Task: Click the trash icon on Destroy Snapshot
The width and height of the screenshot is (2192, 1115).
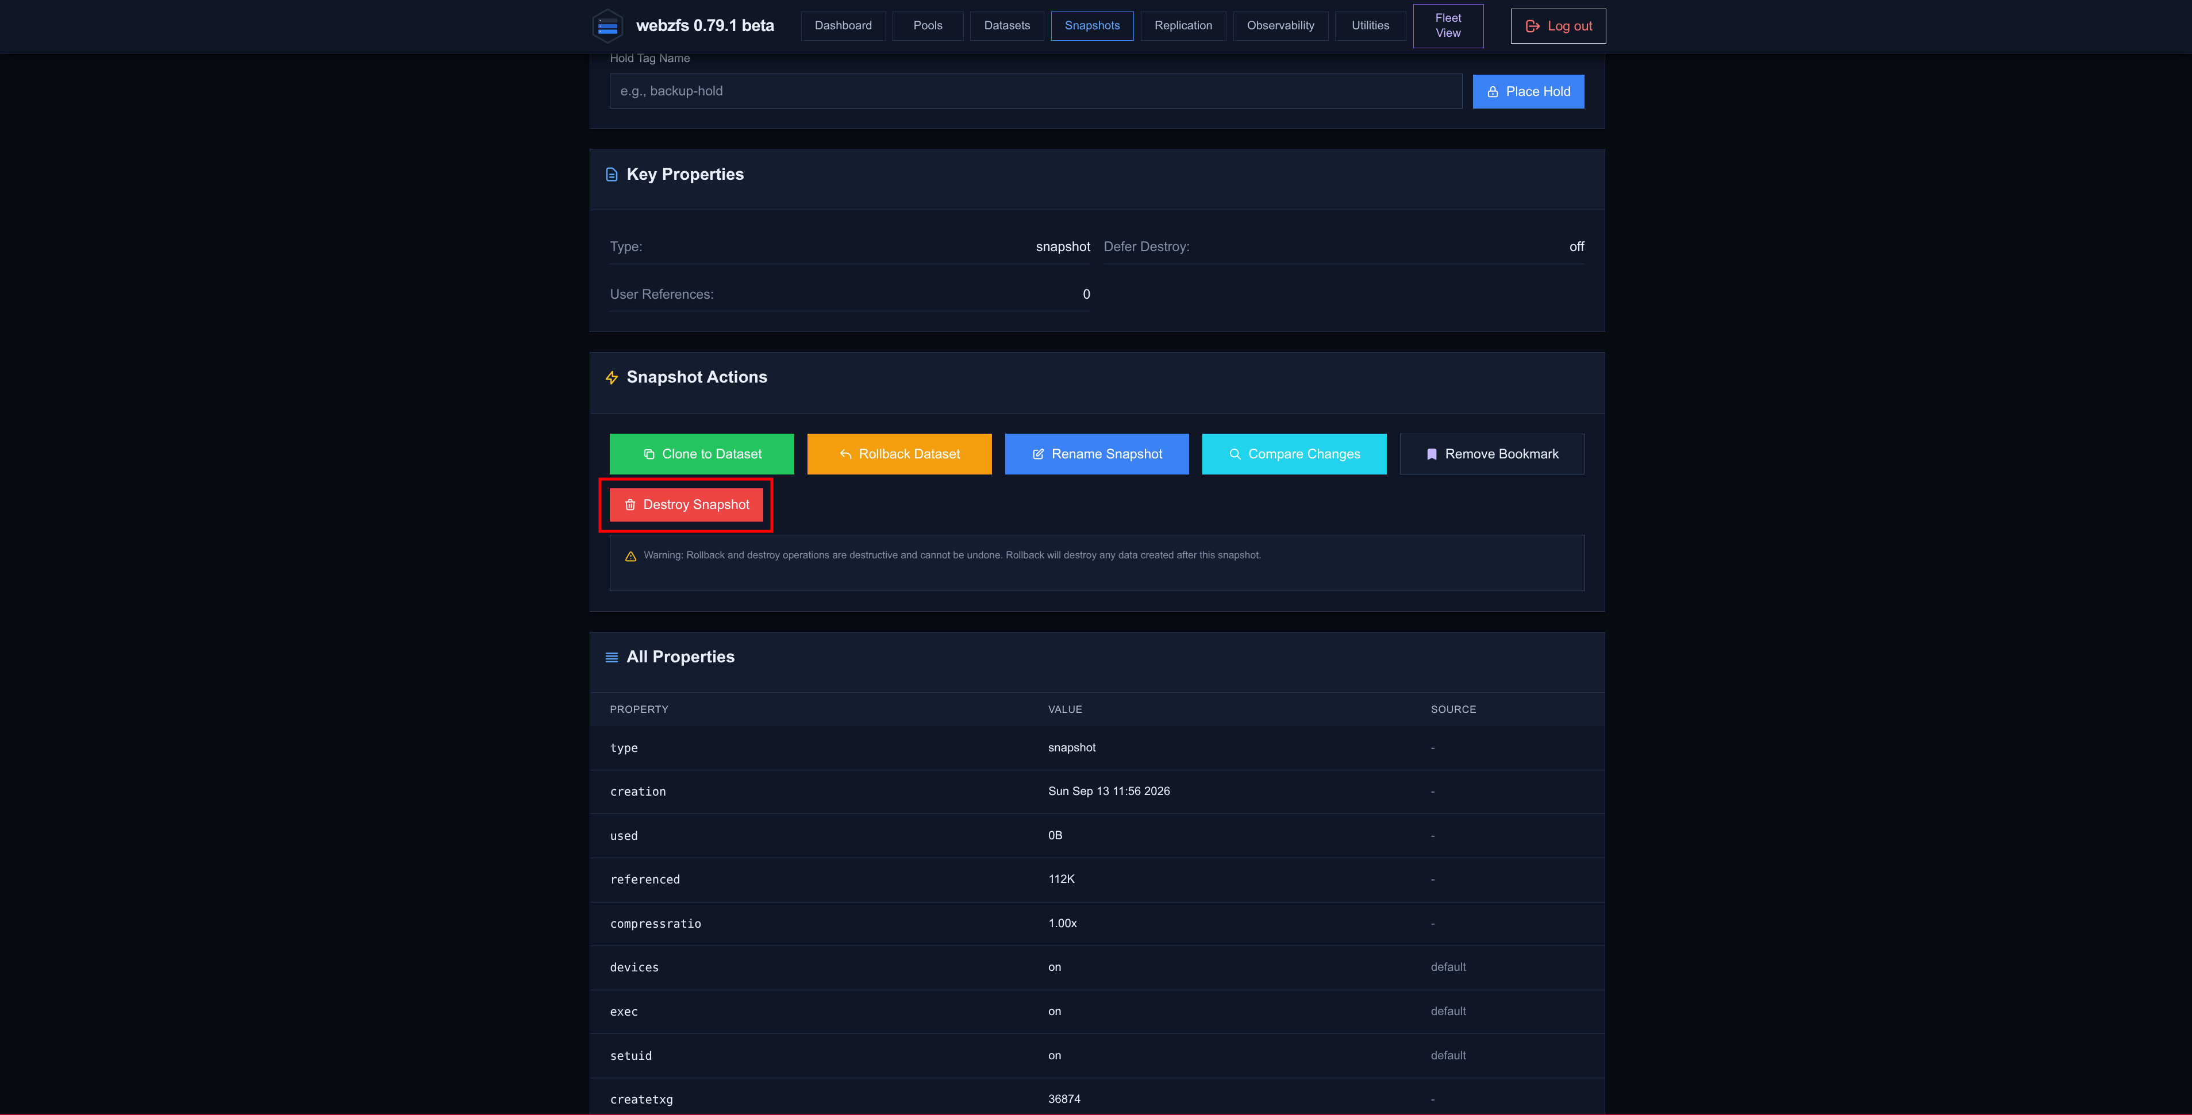Action: point(630,505)
